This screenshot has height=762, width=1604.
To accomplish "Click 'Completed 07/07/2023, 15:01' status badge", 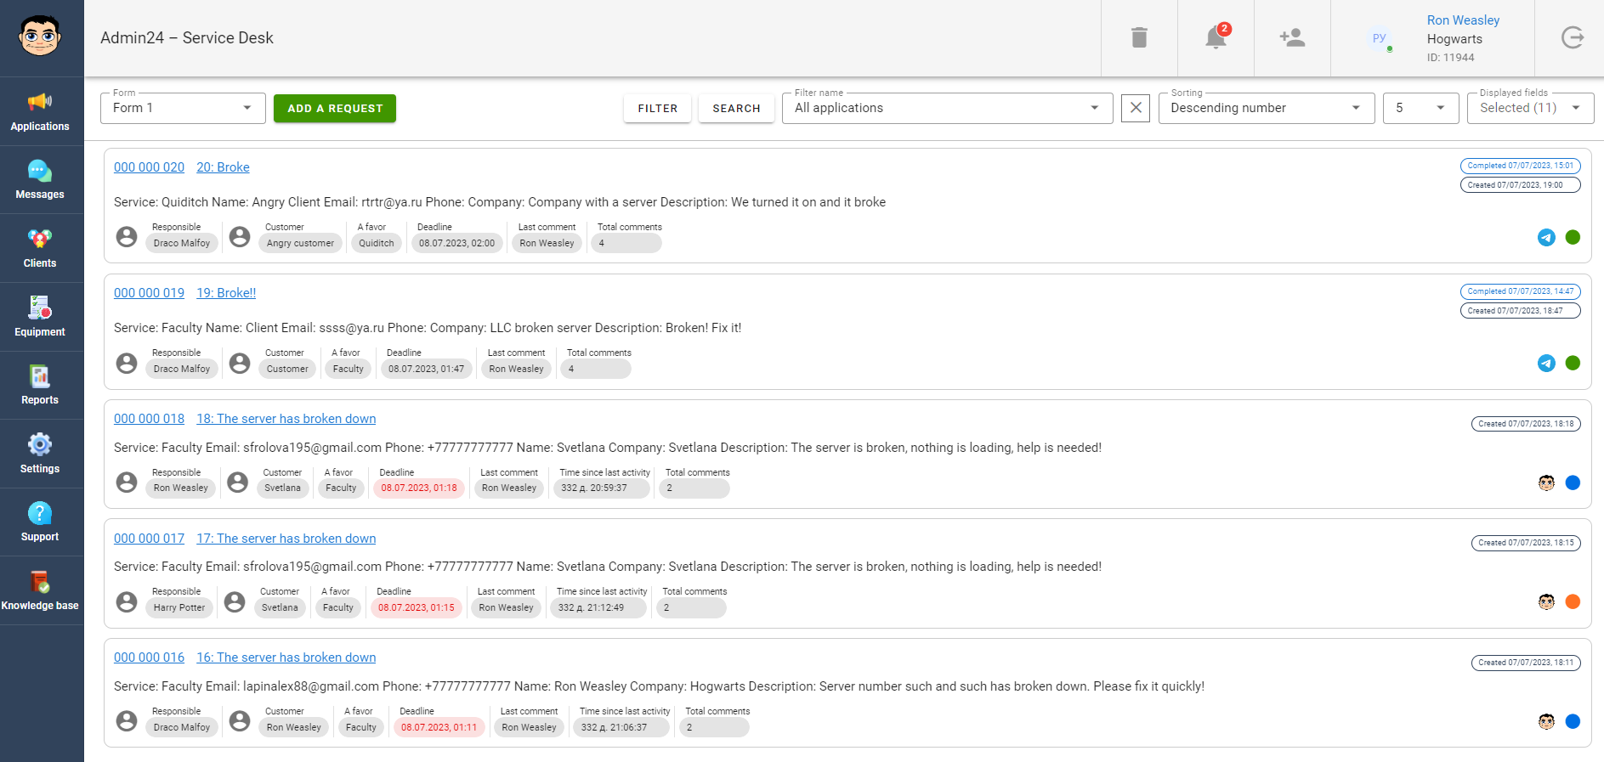I will click(x=1520, y=166).
